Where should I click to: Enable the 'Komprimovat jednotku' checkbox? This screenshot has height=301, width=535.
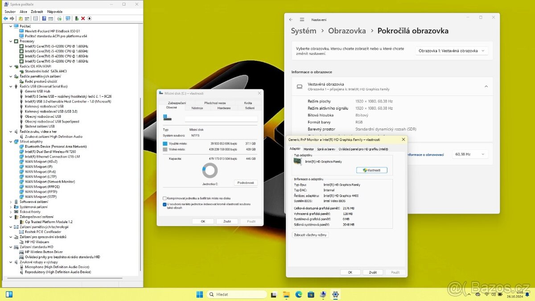click(x=165, y=198)
